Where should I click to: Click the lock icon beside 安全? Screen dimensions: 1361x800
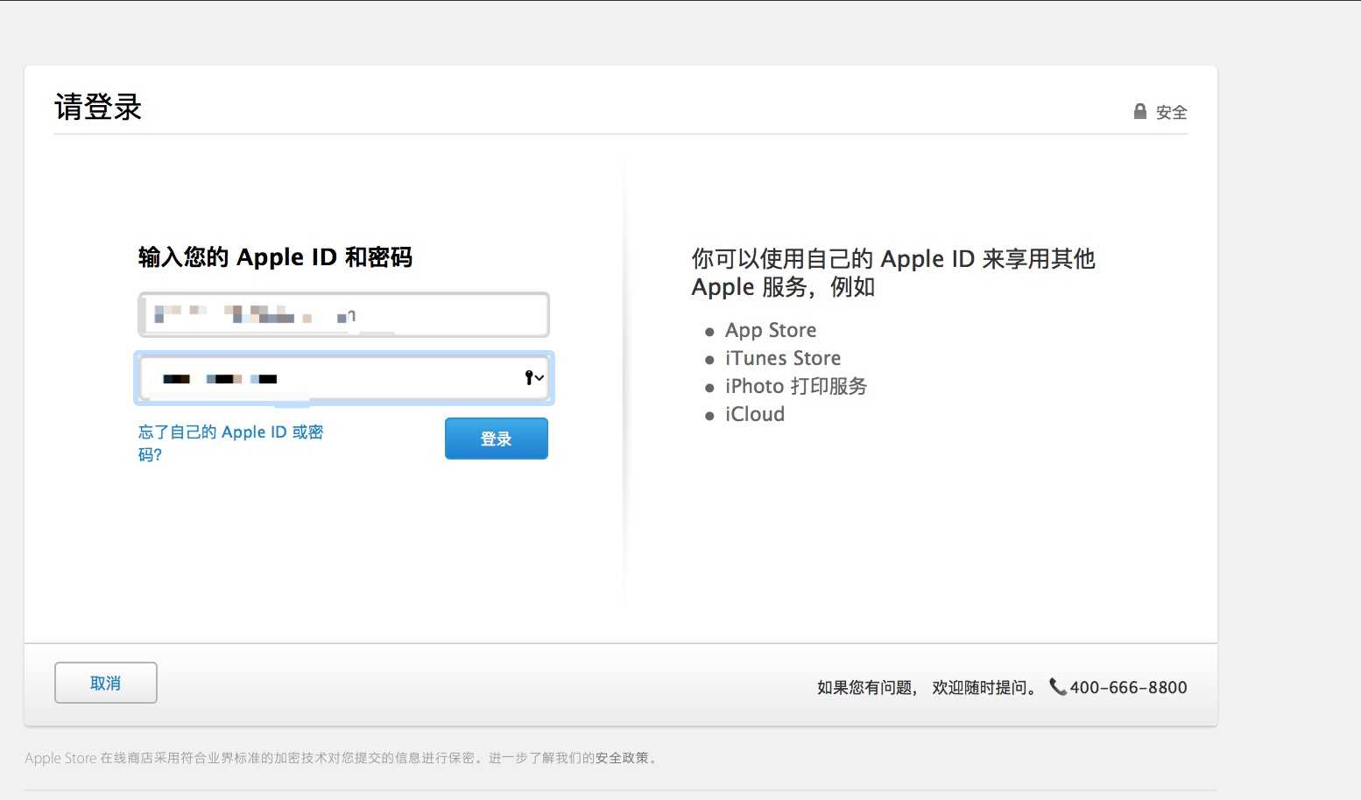(1139, 111)
